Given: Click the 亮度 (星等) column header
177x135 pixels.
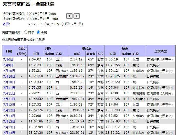Looking at the screenshot, I should 22,51.
